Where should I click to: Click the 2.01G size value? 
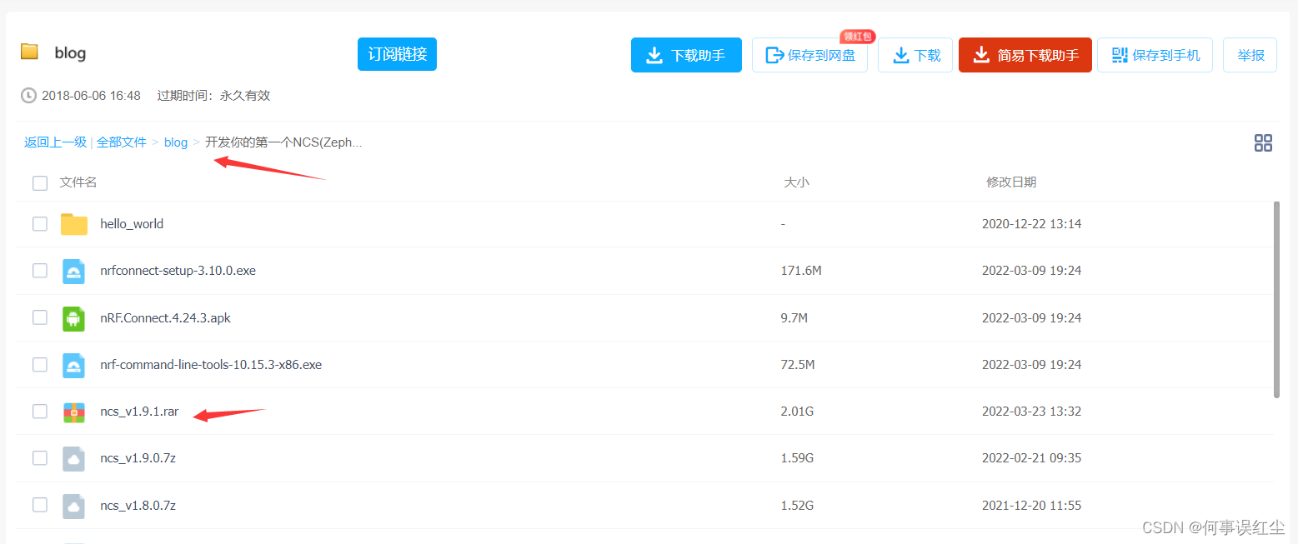point(797,412)
